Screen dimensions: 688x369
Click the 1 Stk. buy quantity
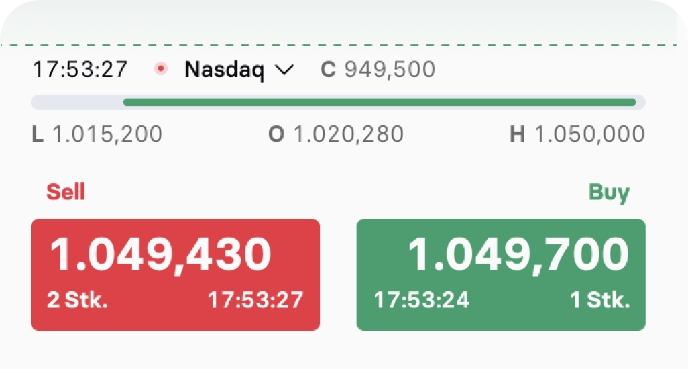[x=600, y=300]
